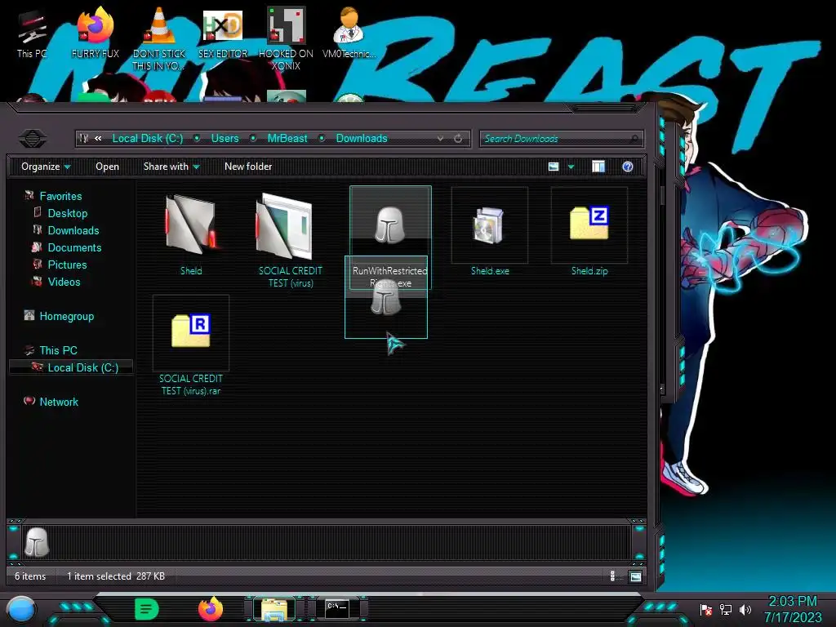The image size is (836, 627).
Task: Select the Sheld.exe installer file
Action: coord(489,225)
